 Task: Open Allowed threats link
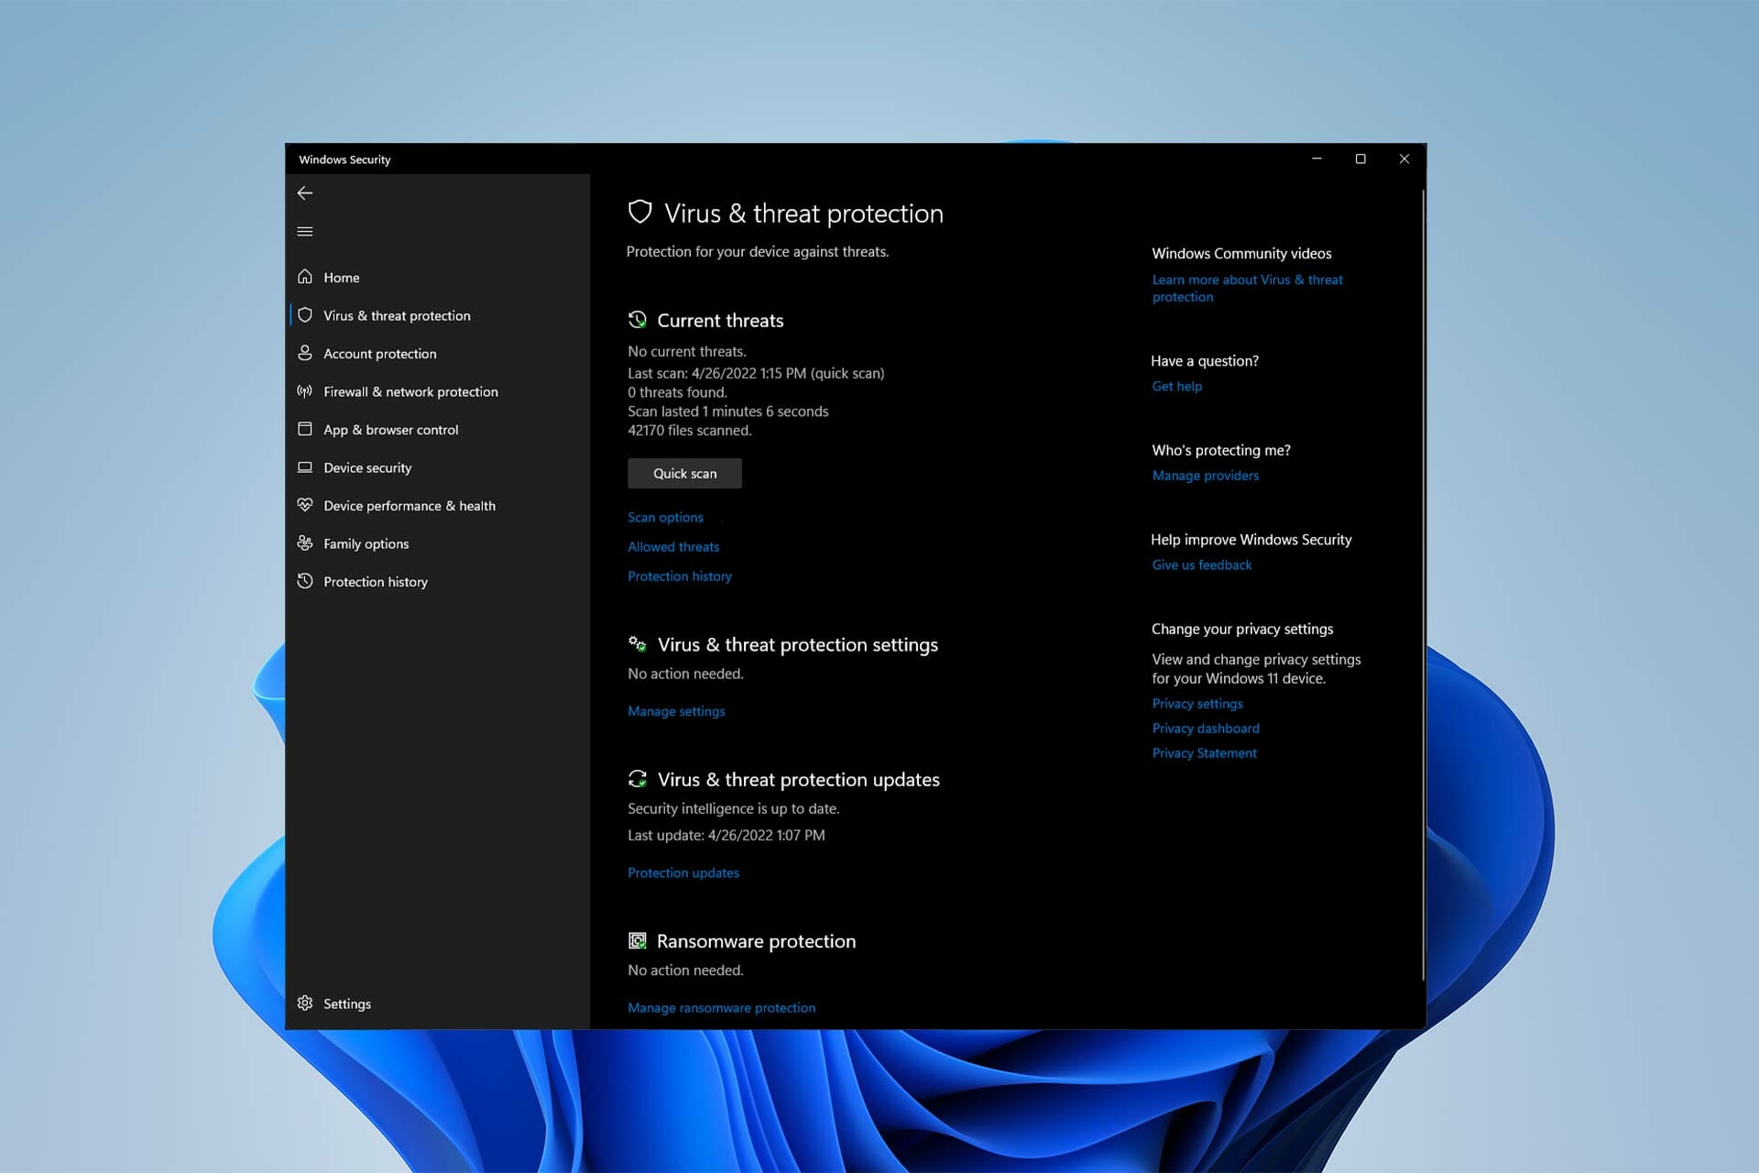click(x=672, y=547)
